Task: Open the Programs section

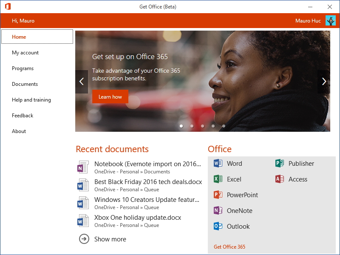Action: point(23,68)
